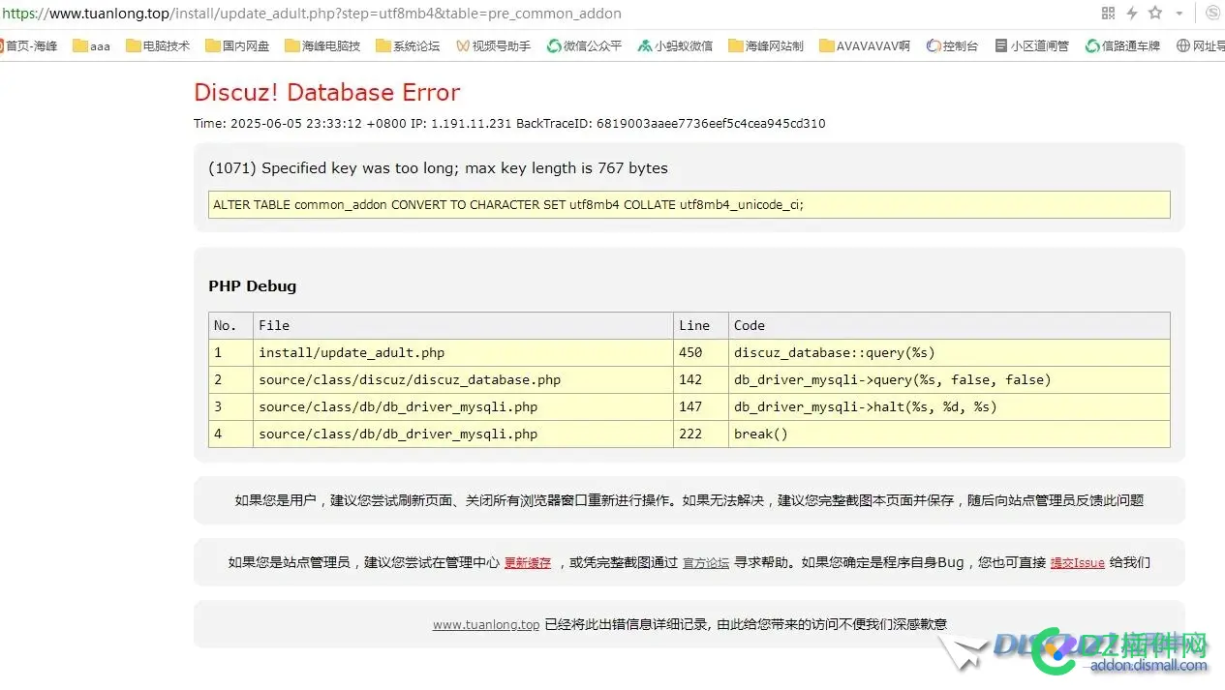Open the 视频号助手 bookmark

[x=493, y=45]
